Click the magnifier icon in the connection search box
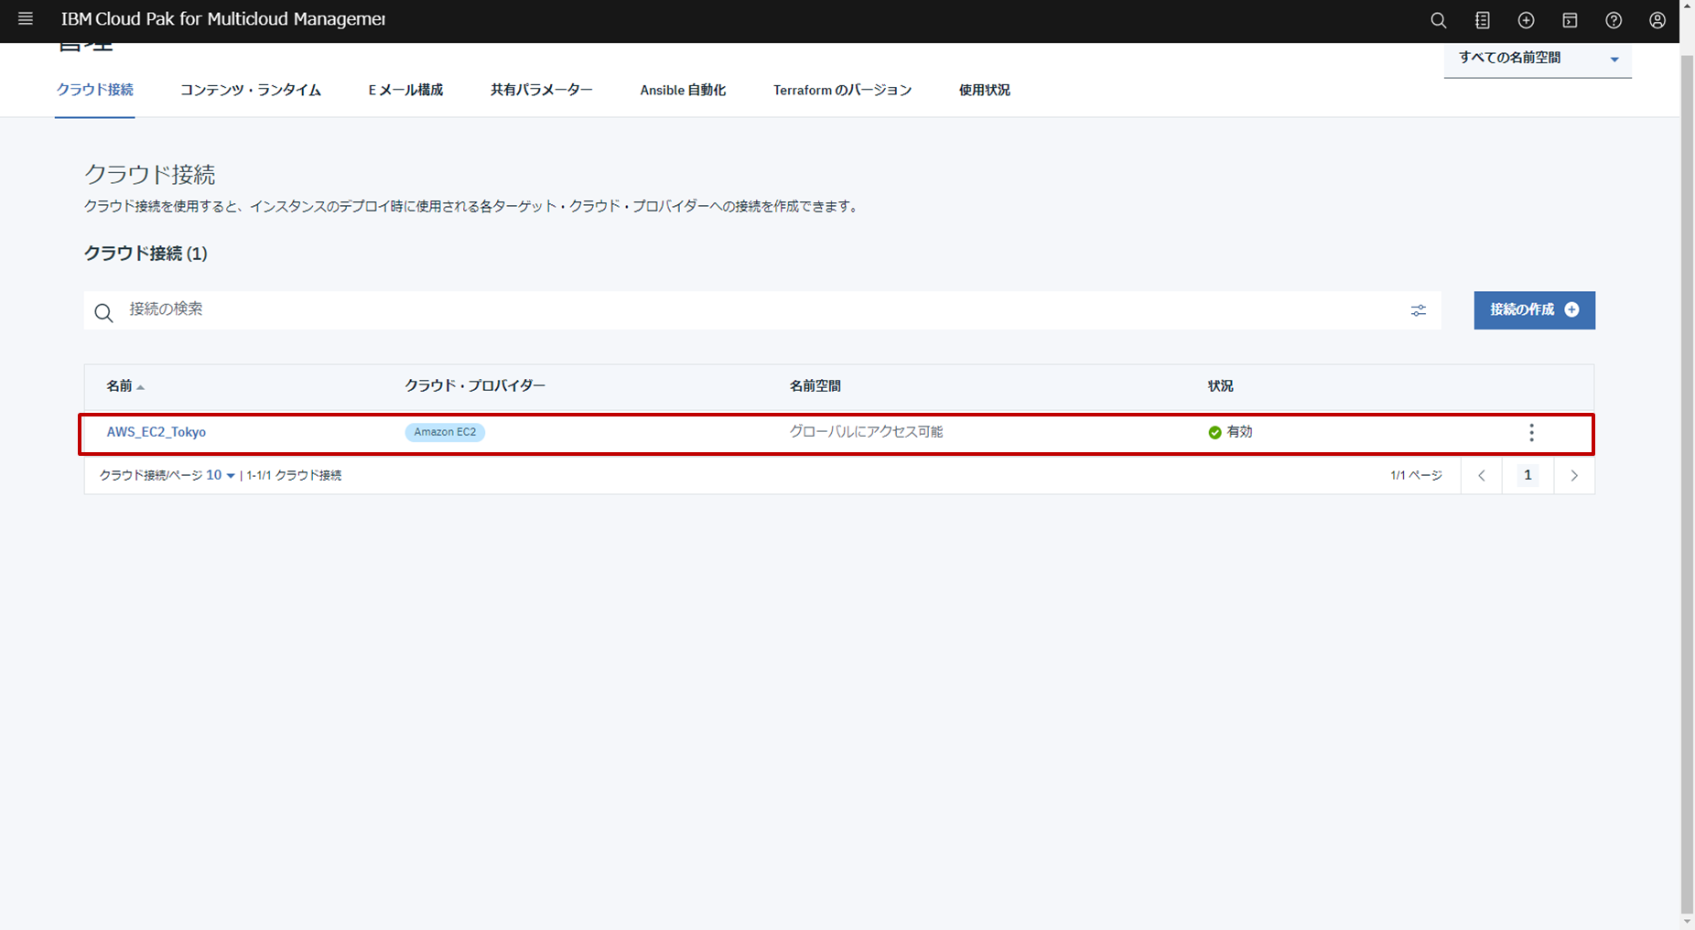Screen dimensions: 1695x930 click(104, 313)
